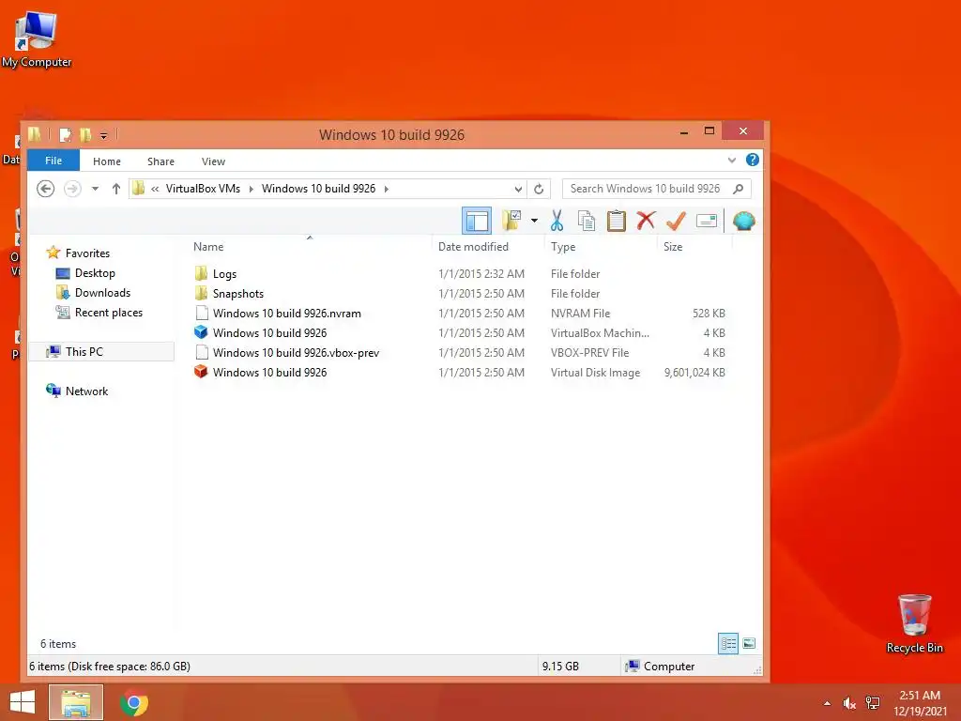Image resolution: width=961 pixels, height=721 pixels.
Task: Open Customize Quick Access Toolbar dropdown
Action: click(103, 135)
